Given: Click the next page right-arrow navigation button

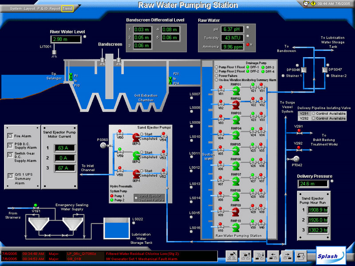Looking at the screenshot, I should [287, 256].
